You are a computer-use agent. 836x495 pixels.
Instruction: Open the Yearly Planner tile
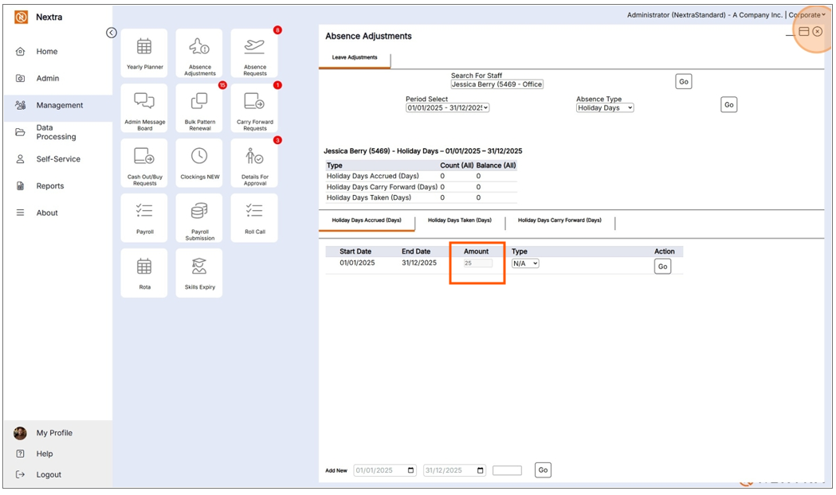144,53
